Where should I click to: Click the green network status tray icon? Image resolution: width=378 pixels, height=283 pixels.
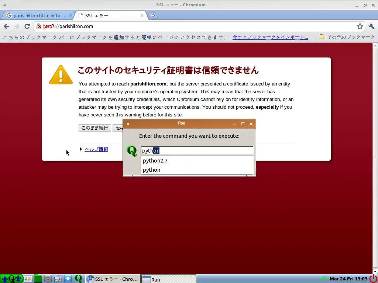[x=324, y=279]
